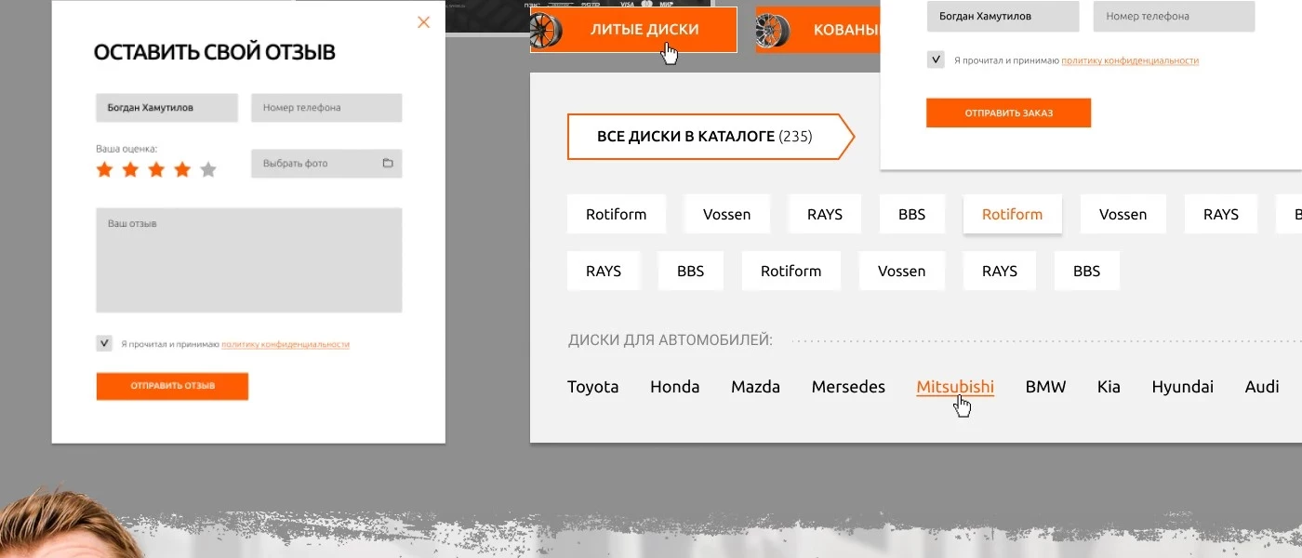Image resolution: width=1302 pixels, height=558 pixels.
Task: Click inside the Ваш отзыв text area
Action: (248, 259)
